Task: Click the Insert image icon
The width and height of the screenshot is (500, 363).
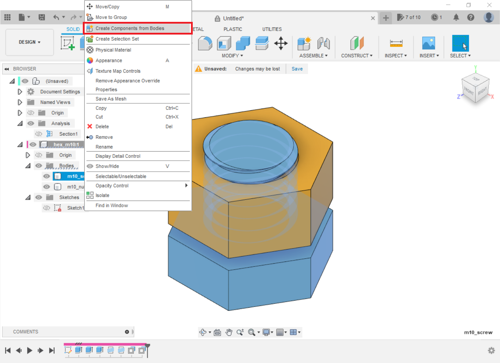Action: click(428, 44)
